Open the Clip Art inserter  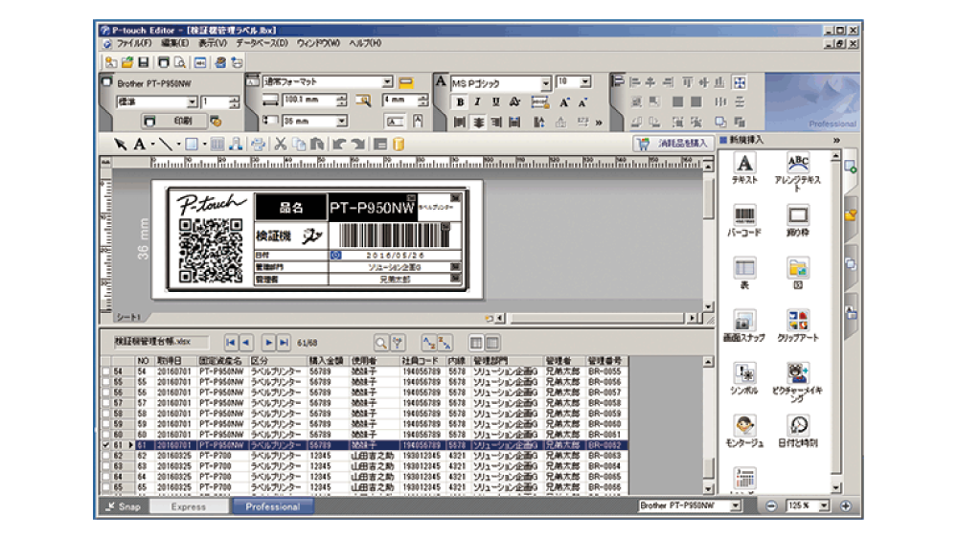798,326
